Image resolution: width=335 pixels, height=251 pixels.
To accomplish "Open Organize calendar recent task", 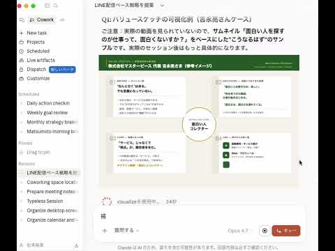I will pos(52,220).
